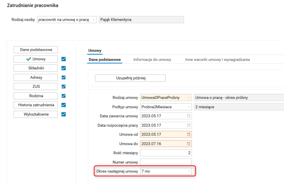Click the Ilość miesięcy input field

[166, 153]
